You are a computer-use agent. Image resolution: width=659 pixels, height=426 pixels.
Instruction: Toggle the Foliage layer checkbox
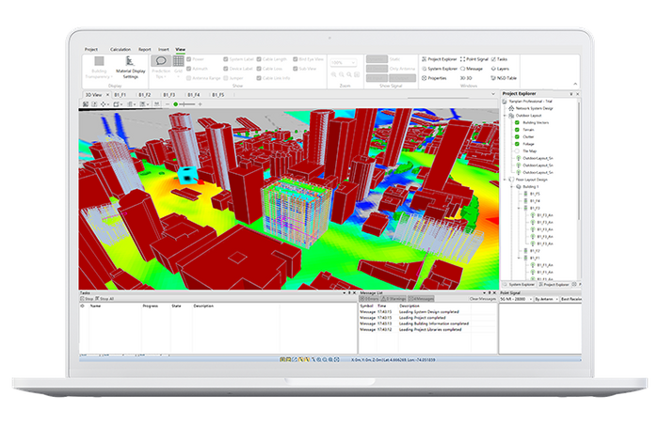coord(518,144)
